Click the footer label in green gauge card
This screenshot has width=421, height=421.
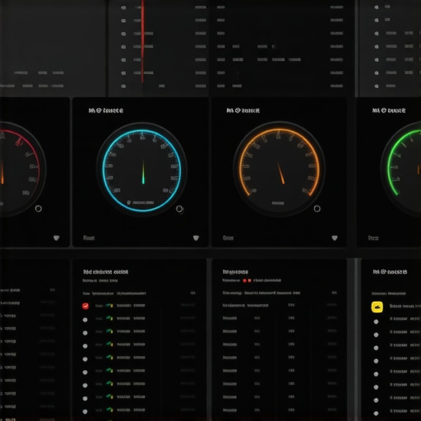[373, 238]
